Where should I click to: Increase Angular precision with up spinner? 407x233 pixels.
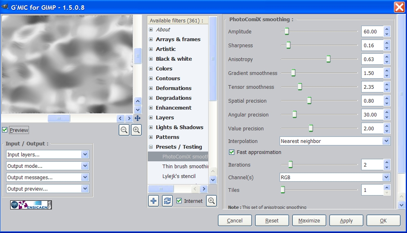[387, 112]
